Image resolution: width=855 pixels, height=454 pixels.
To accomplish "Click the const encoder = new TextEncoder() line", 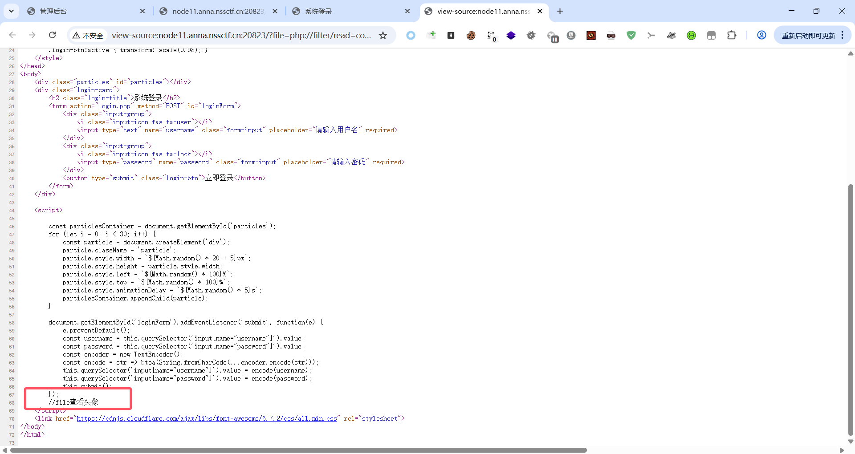I will 123,354.
